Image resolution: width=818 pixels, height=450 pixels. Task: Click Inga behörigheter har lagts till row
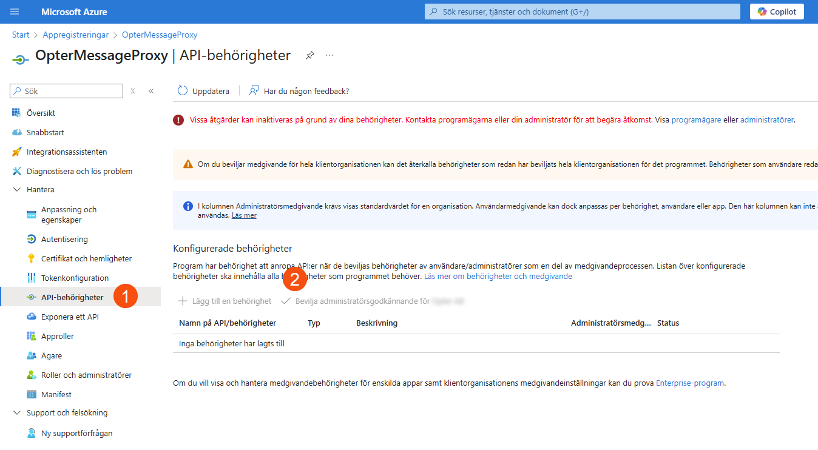pyautogui.click(x=476, y=343)
